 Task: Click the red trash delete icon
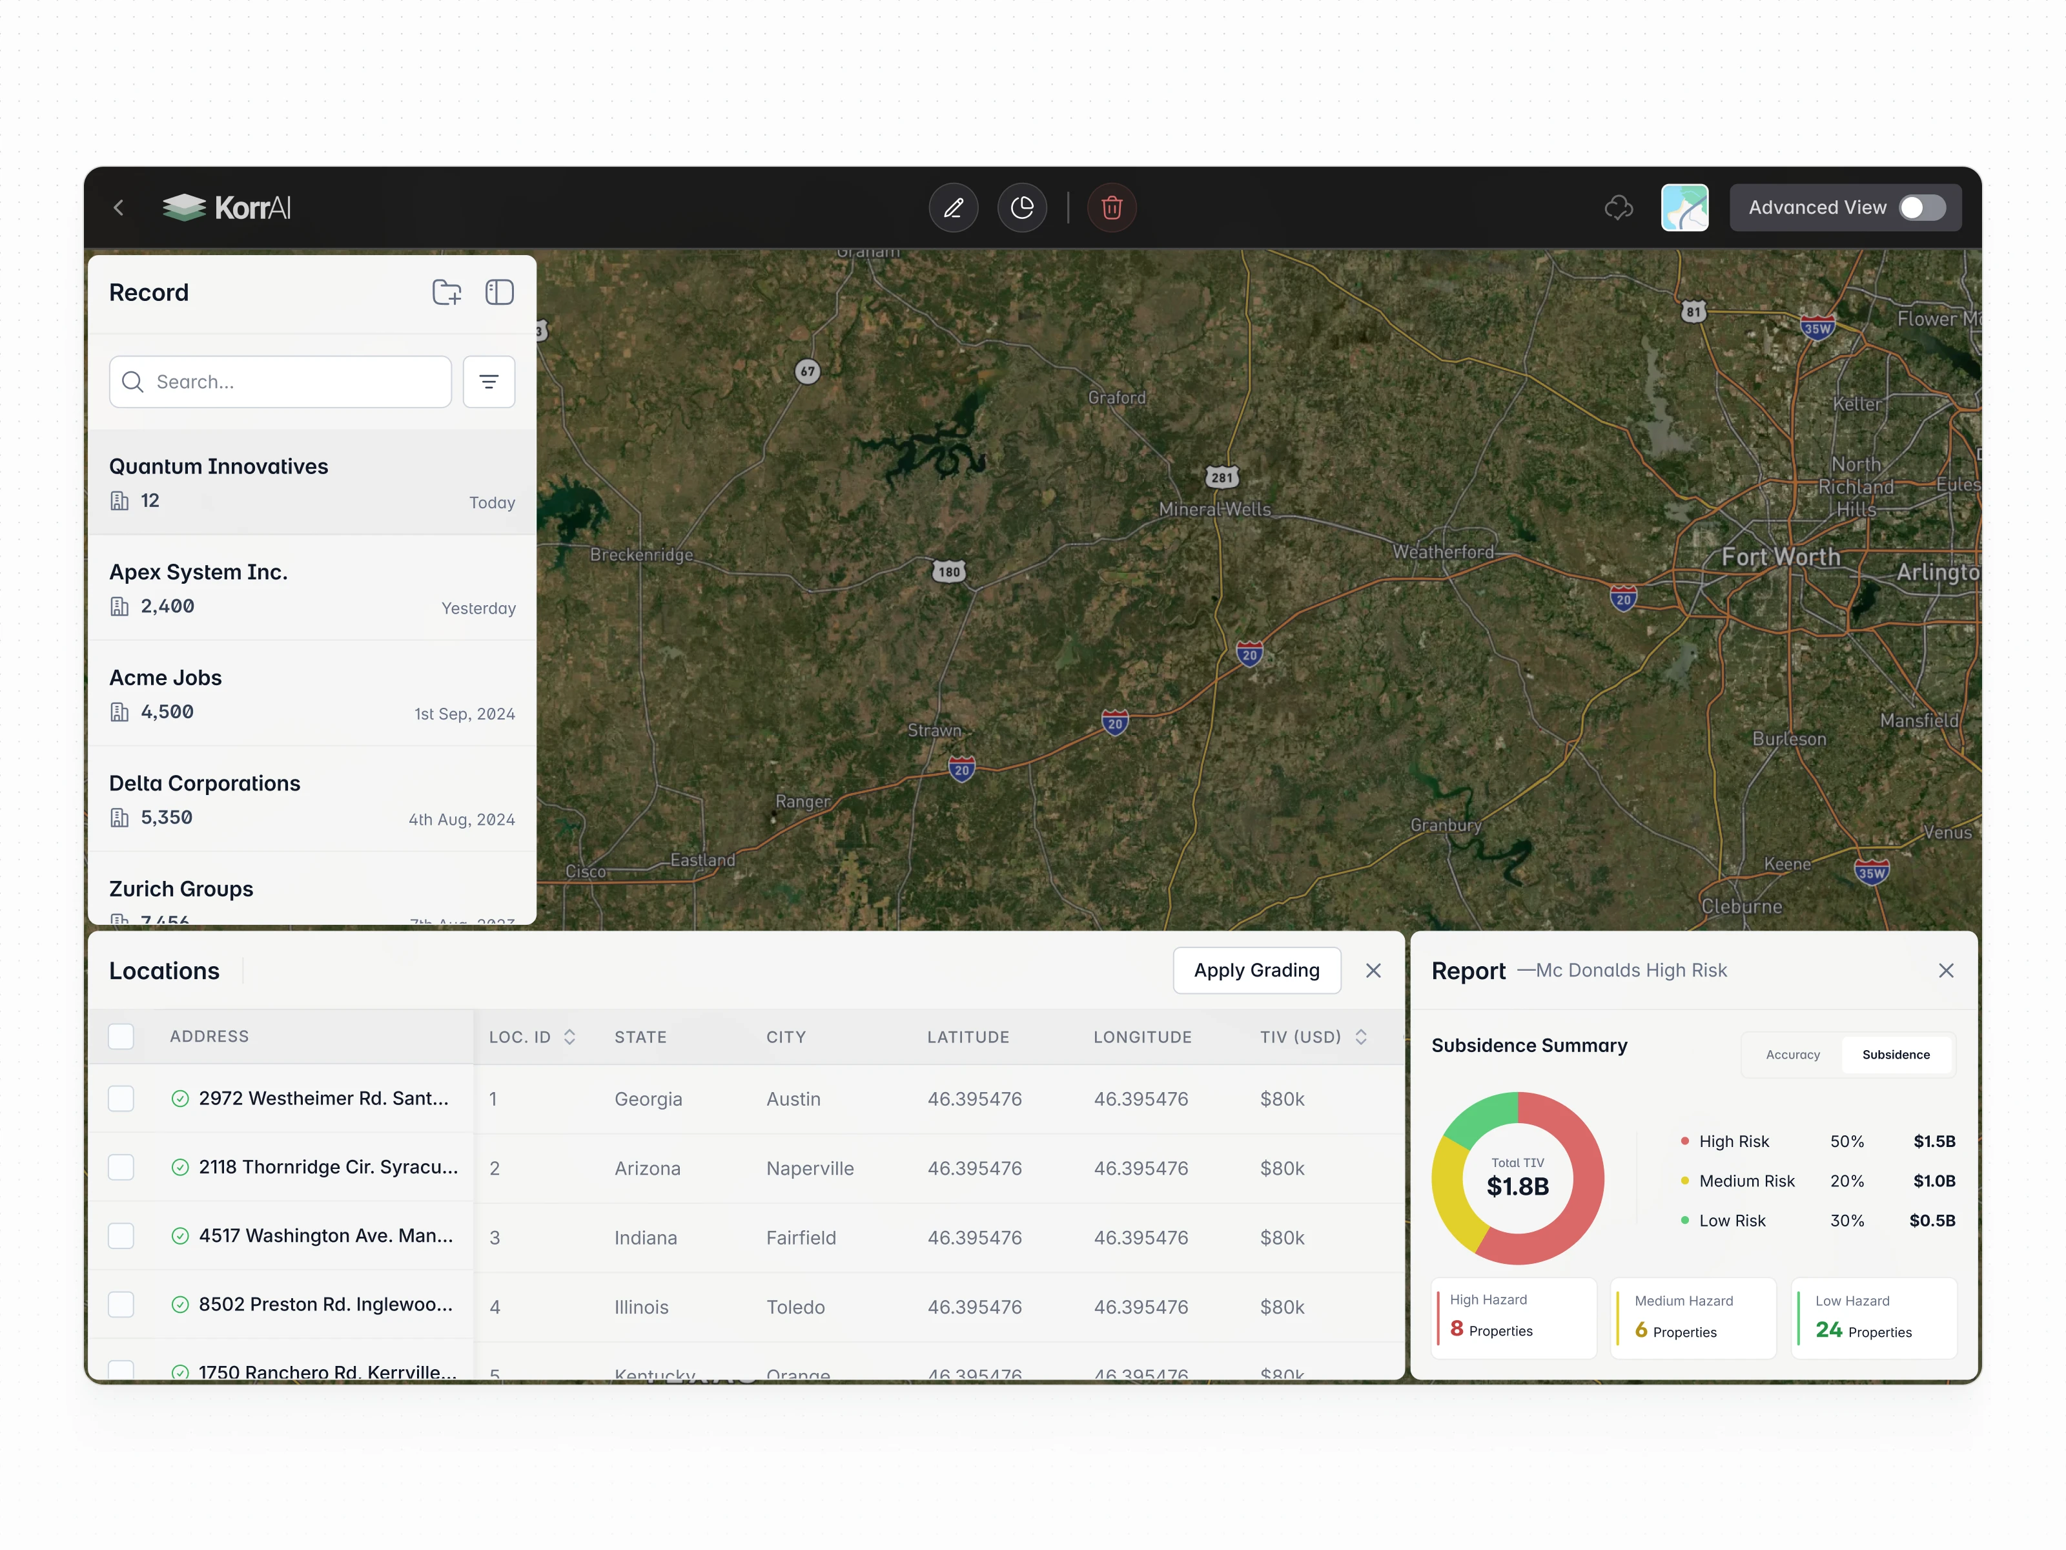point(1112,207)
